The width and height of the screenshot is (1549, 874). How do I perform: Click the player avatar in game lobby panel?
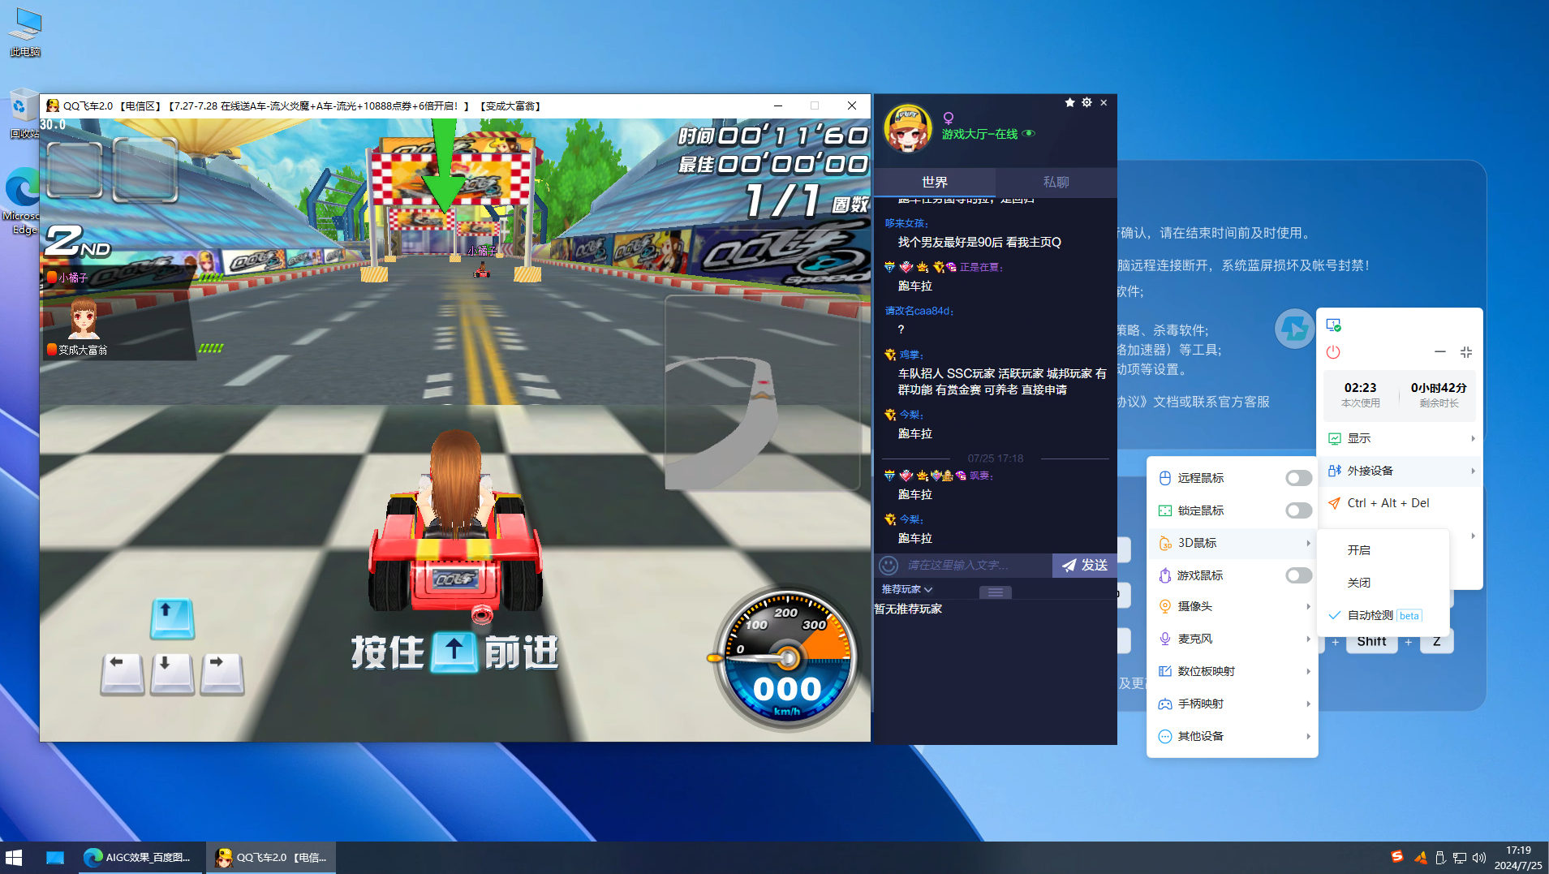coord(908,129)
